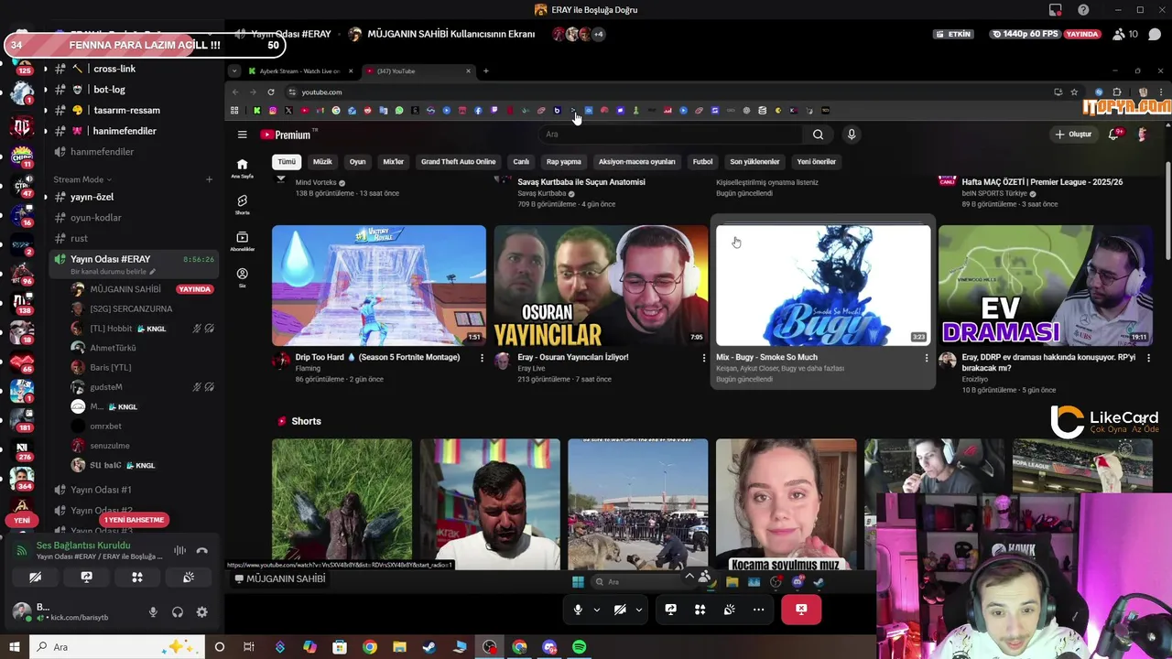
Task: Toggle camera in stream control bar
Action: [620, 610]
